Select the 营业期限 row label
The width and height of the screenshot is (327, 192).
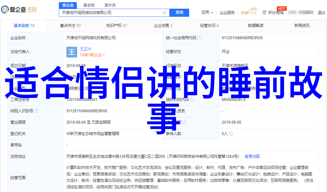point(18,122)
